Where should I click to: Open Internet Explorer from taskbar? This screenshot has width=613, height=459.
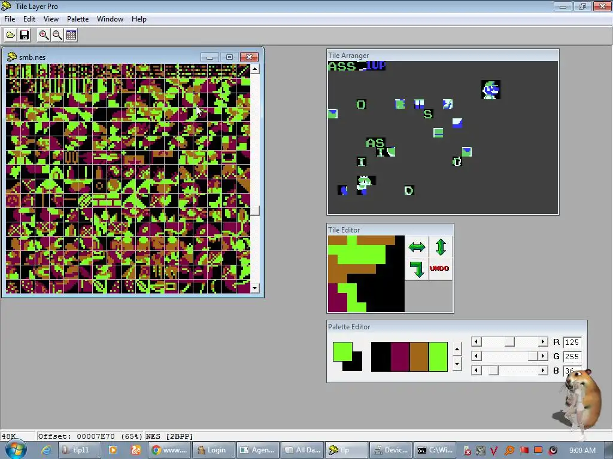tap(46, 450)
